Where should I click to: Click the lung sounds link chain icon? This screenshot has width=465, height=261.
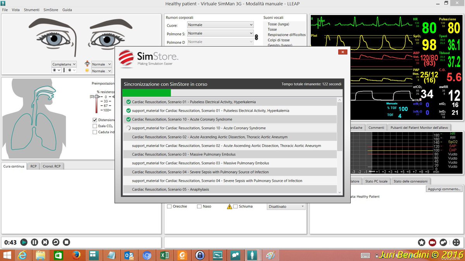pyautogui.click(x=256, y=38)
